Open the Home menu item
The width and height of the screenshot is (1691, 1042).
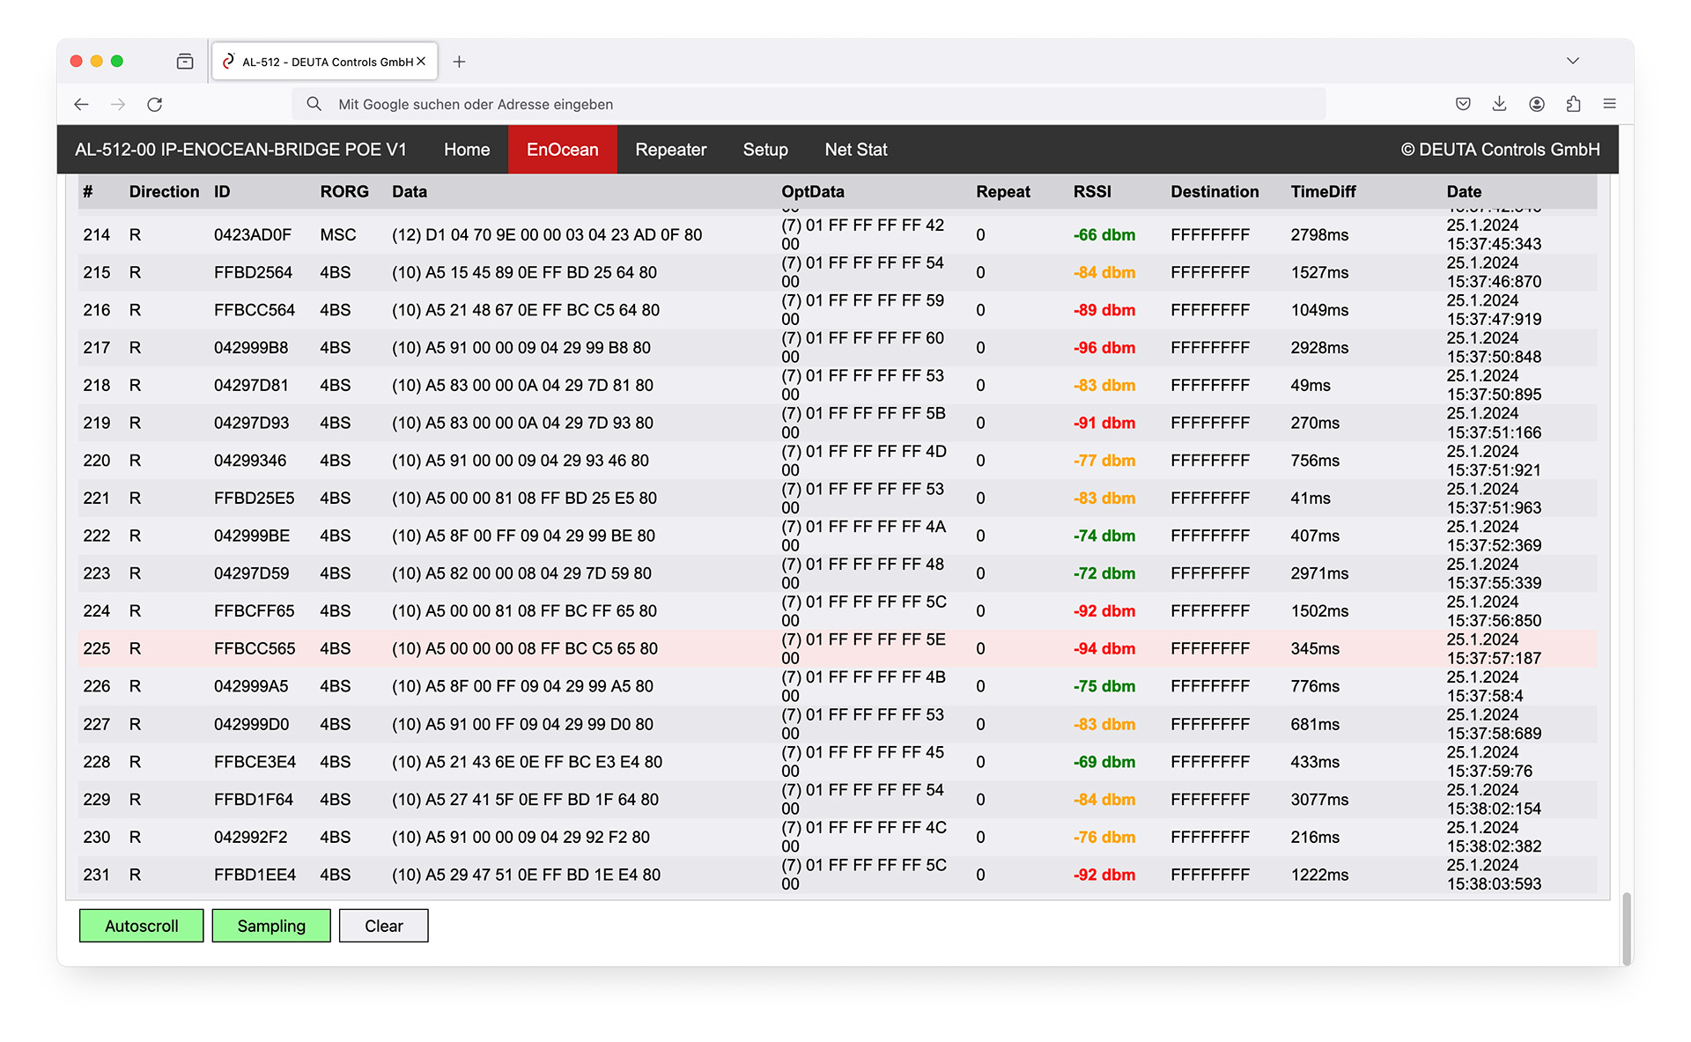(x=466, y=150)
